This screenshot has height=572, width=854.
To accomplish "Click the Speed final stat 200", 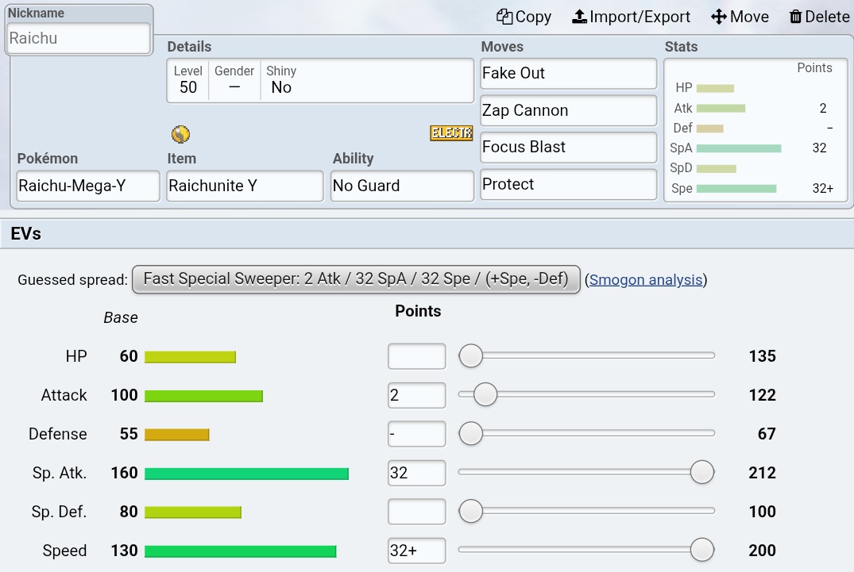I will point(762,551).
